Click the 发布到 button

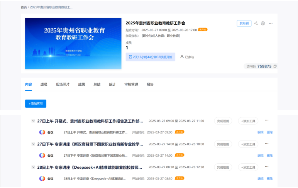coord(244,23)
